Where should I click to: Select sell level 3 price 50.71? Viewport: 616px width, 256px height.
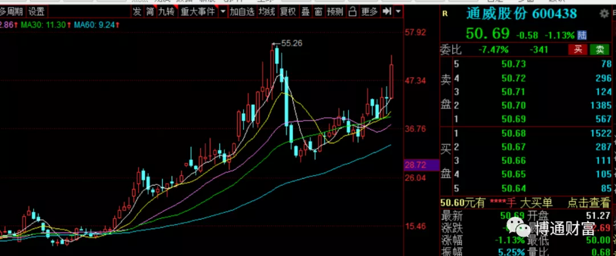[x=513, y=92]
